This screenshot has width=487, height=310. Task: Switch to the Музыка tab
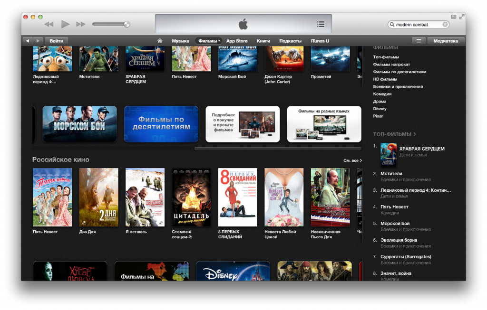[x=180, y=41]
